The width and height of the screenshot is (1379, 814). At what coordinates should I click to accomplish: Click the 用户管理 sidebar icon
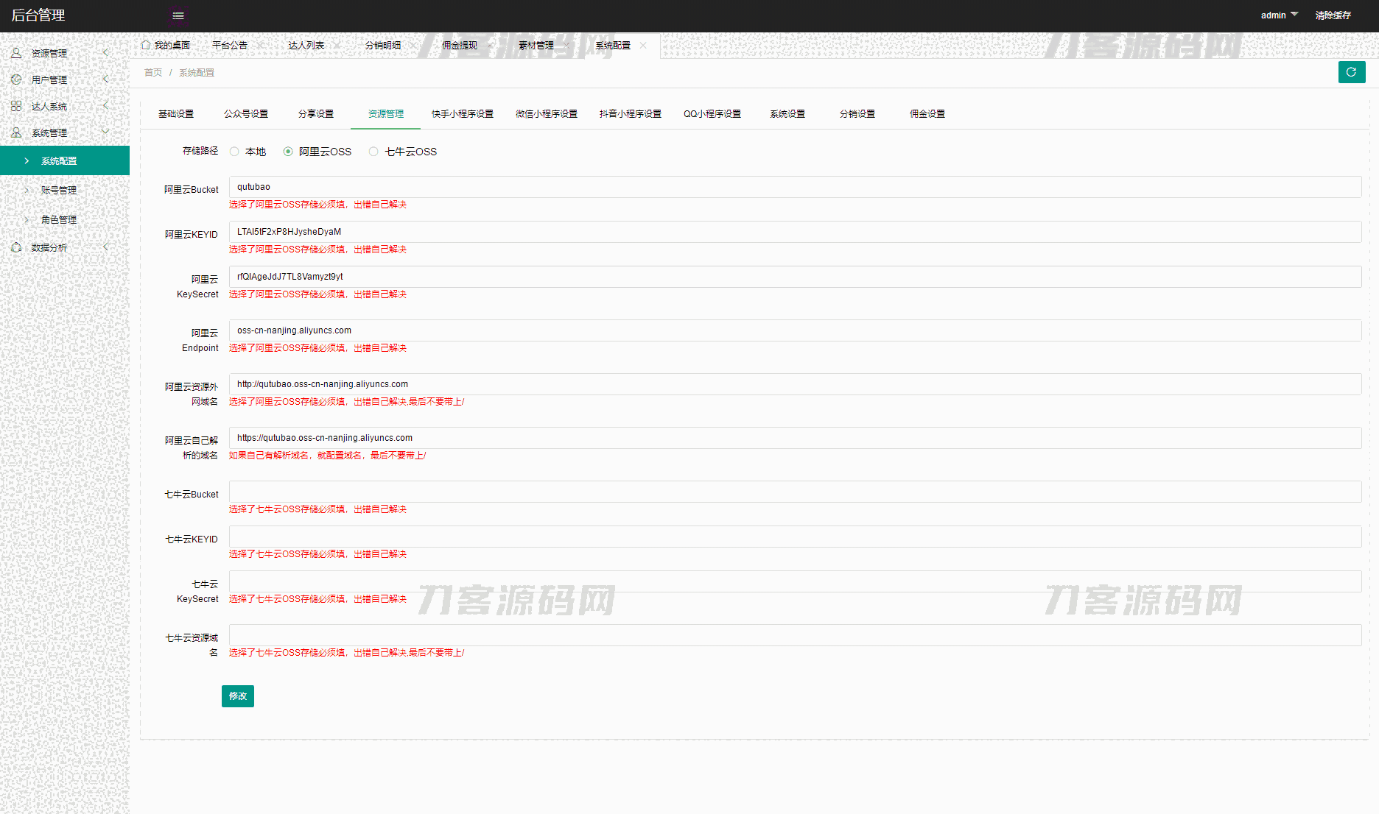pos(16,79)
